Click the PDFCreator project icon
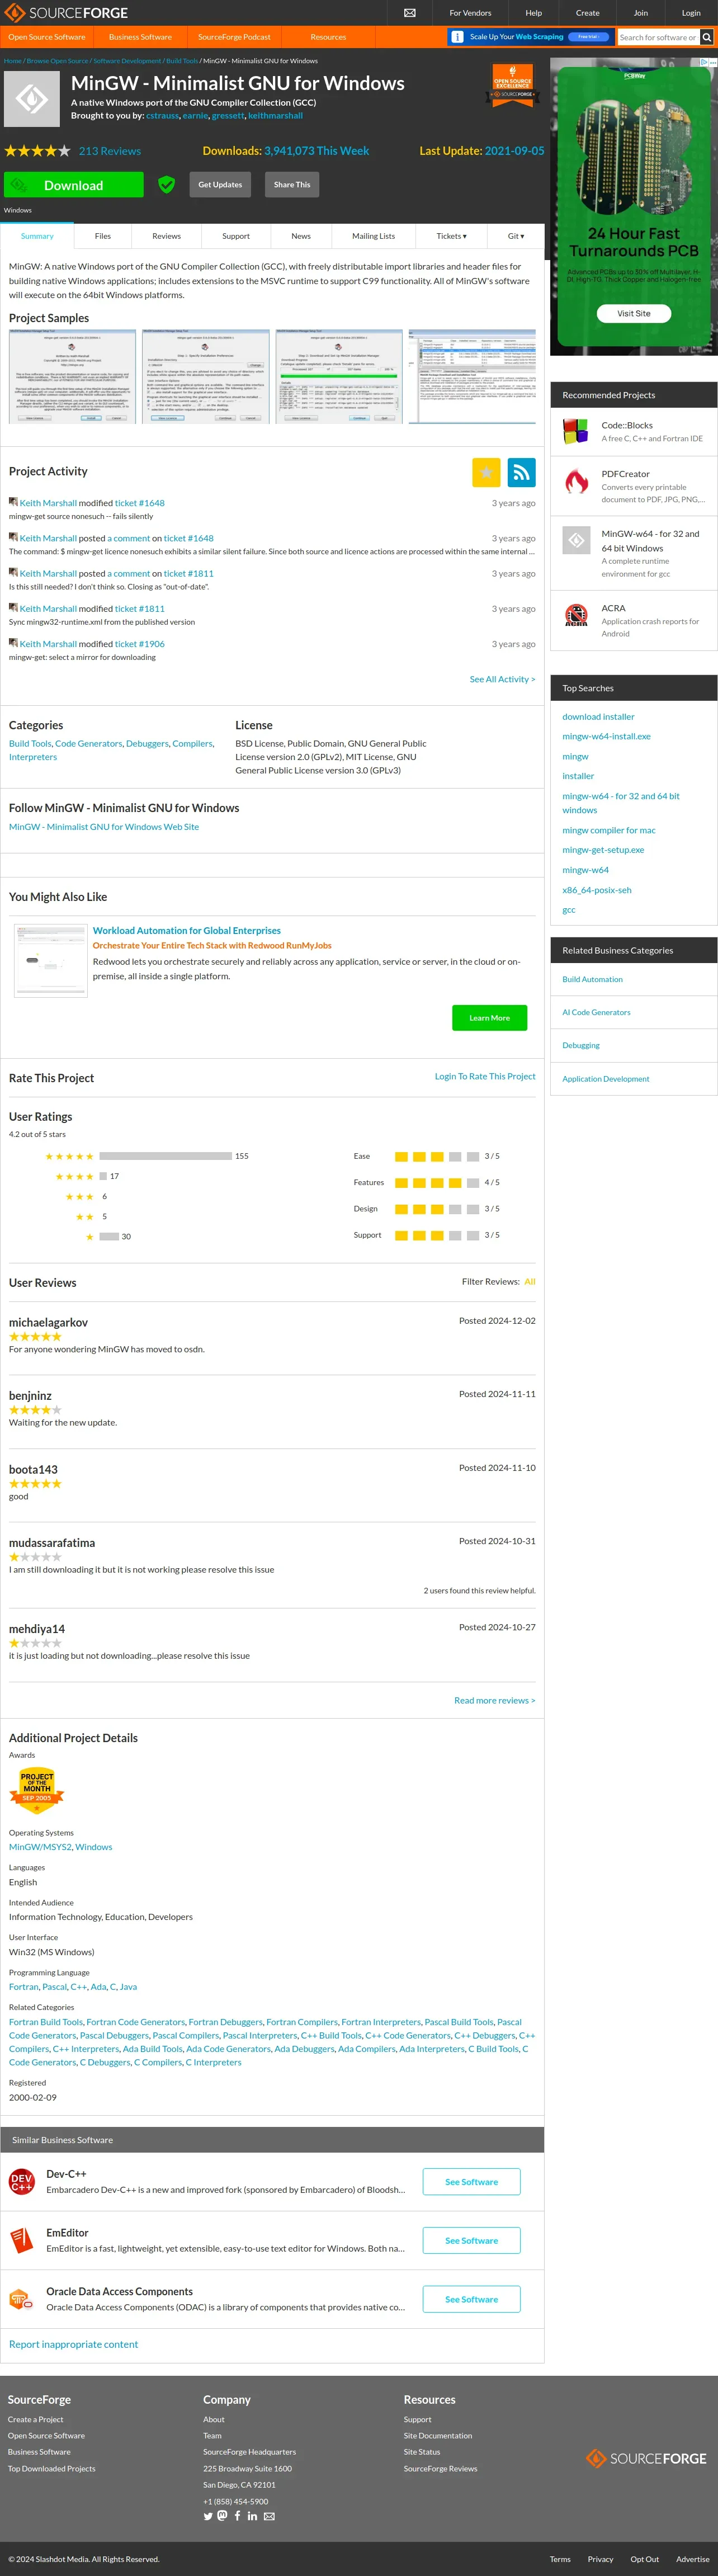Screen dimensions: 718x2576 (x=576, y=481)
